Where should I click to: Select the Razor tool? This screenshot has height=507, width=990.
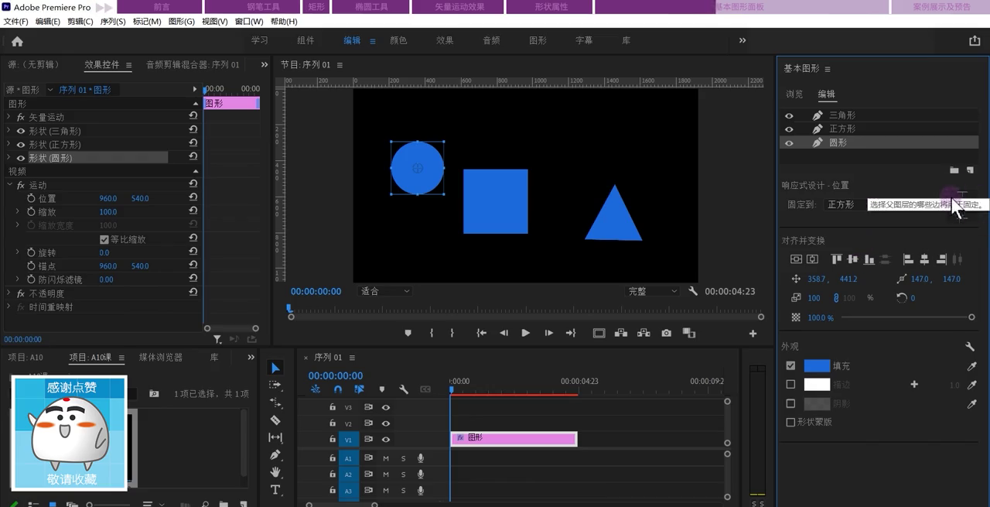[275, 420]
